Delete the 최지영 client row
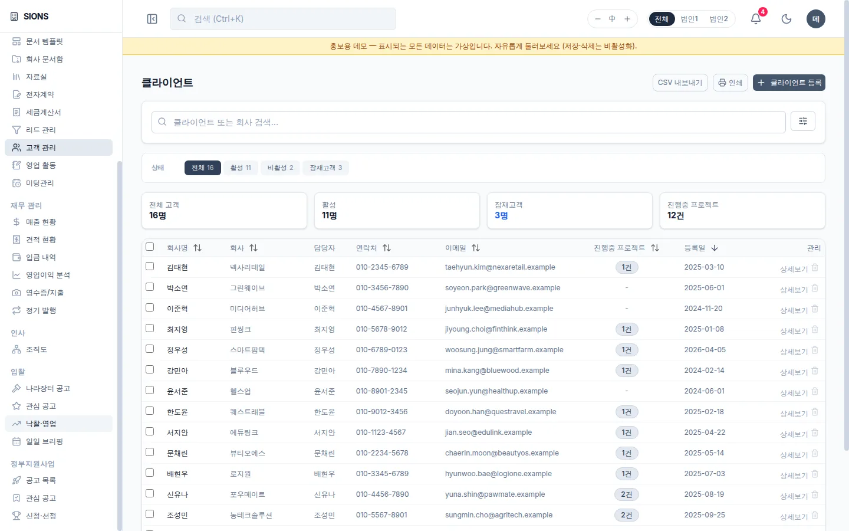This screenshot has height=531, width=849. pyautogui.click(x=815, y=329)
